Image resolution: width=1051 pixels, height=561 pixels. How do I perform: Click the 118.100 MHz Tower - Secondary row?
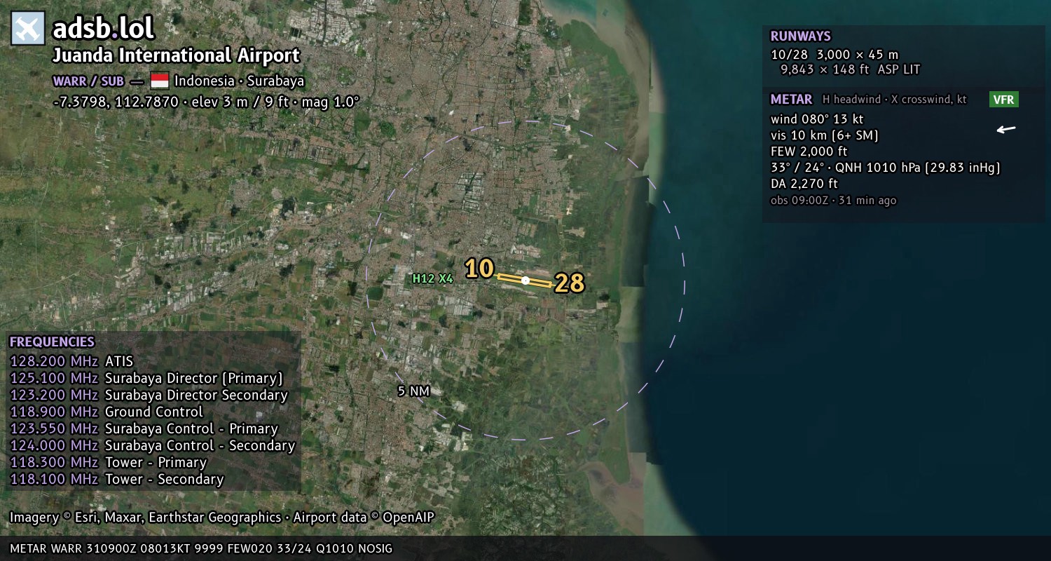[116, 480]
